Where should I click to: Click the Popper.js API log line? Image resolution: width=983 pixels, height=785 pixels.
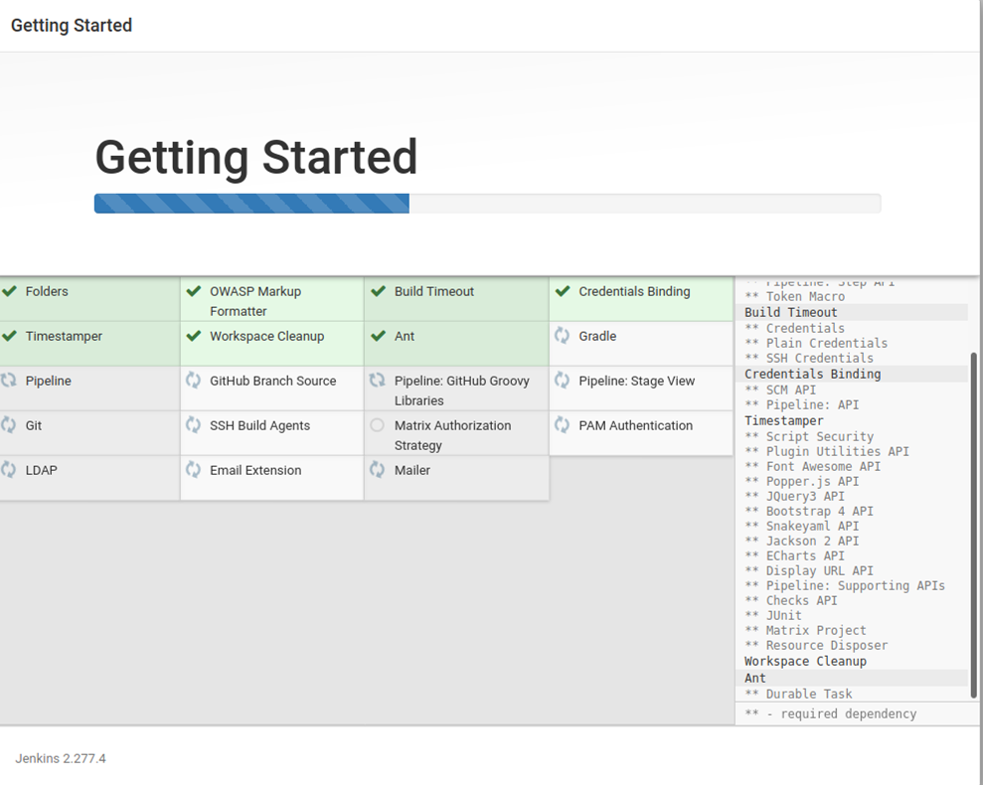pyautogui.click(x=802, y=482)
